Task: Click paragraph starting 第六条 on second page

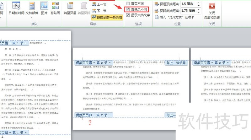Action: pos(131,75)
